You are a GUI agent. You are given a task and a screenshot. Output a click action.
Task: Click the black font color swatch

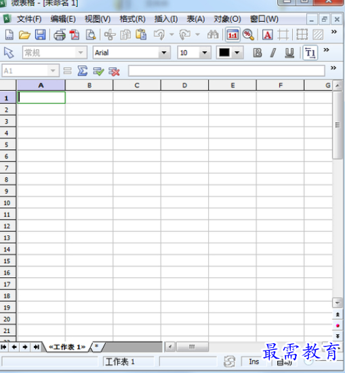224,53
